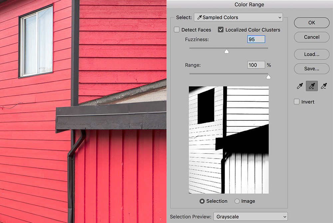This screenshot has height=223, width=333.
Task: Click the grayscale selection preview thumbnail
Action: [x=229, y=140]
